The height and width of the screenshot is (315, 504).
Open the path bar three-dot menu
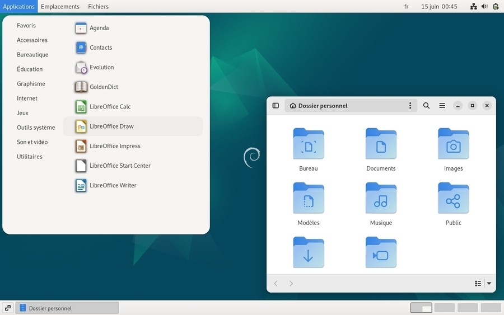coord(410,106)
